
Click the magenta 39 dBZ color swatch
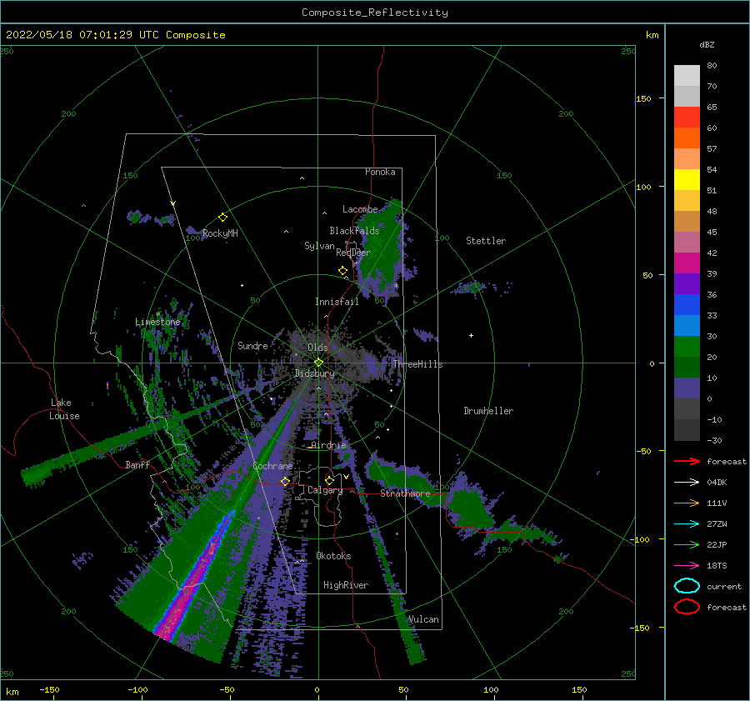click(687, 263)
